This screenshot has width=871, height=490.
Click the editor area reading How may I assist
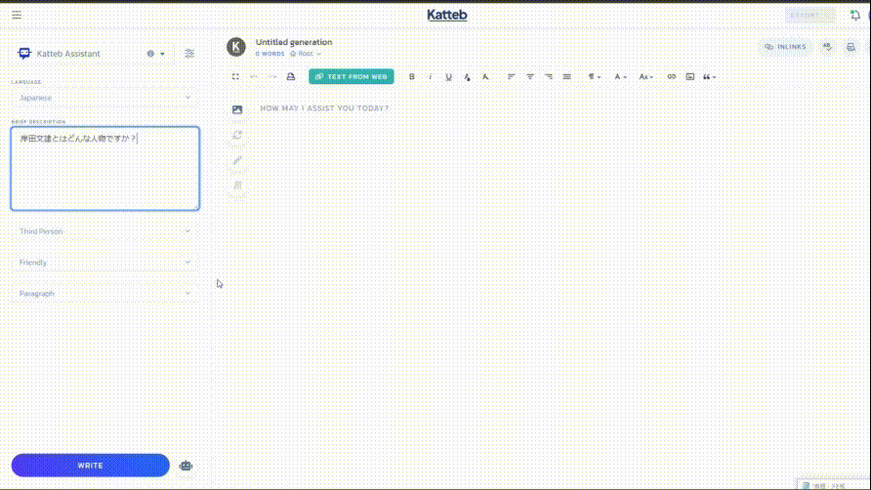pos(324,108)
